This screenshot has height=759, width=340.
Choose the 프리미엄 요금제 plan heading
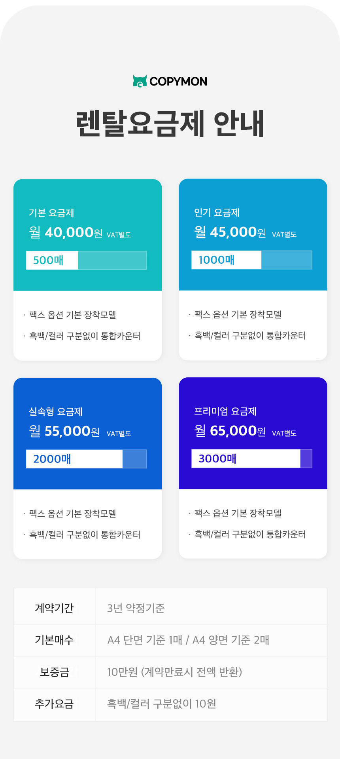tap(225, 411)
